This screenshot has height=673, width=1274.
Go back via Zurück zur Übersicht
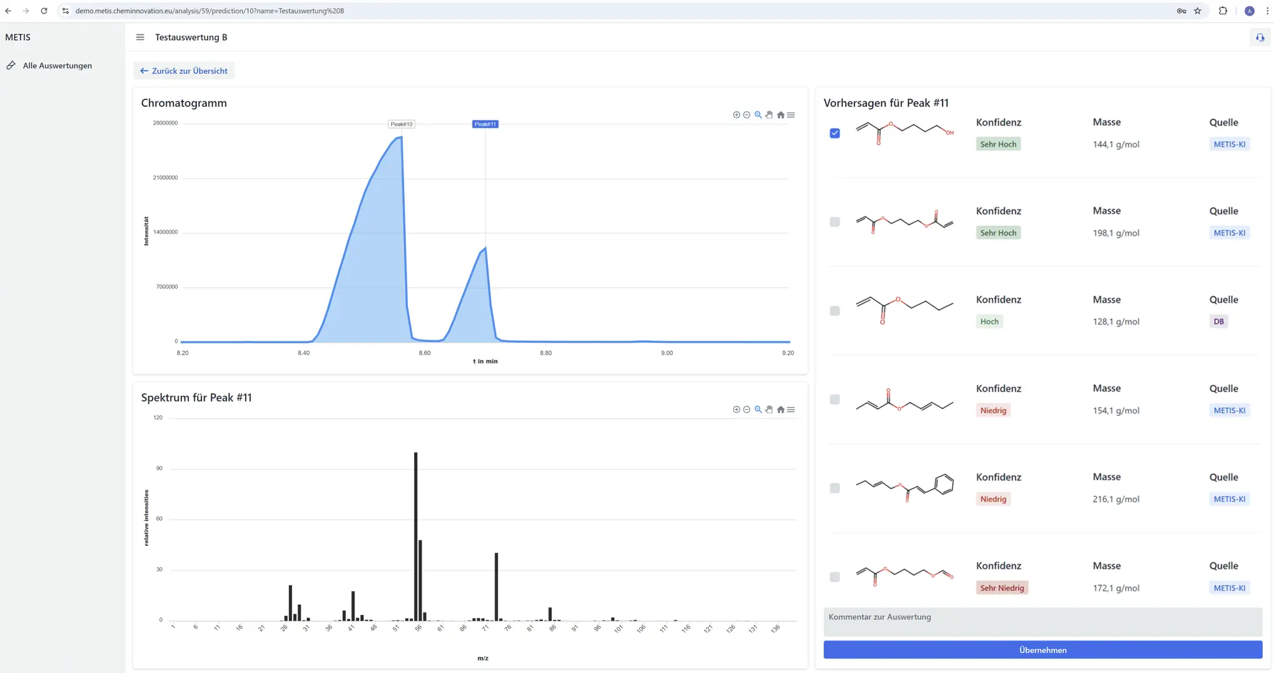[x=184, y=70]
